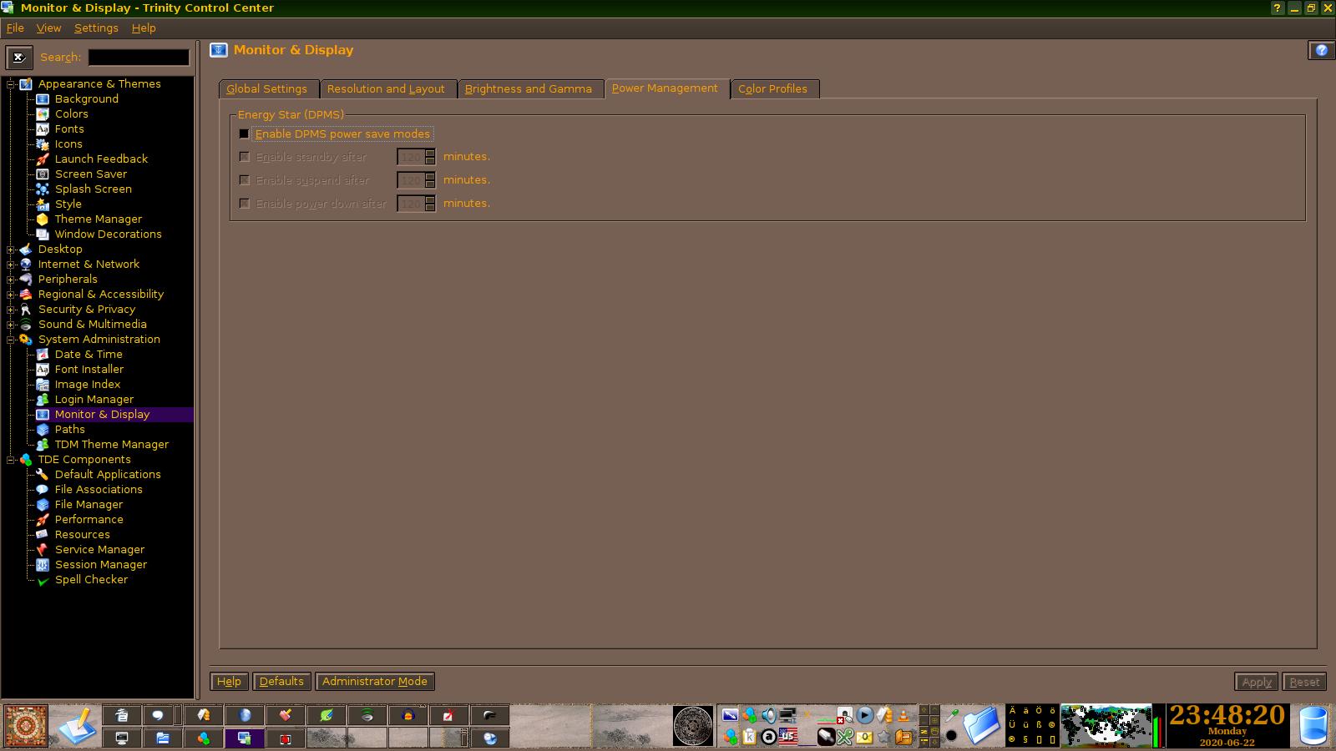The image size is (1336, 751).
Task: Toggle Enable standby after checkbox
Action: (245, 157)
